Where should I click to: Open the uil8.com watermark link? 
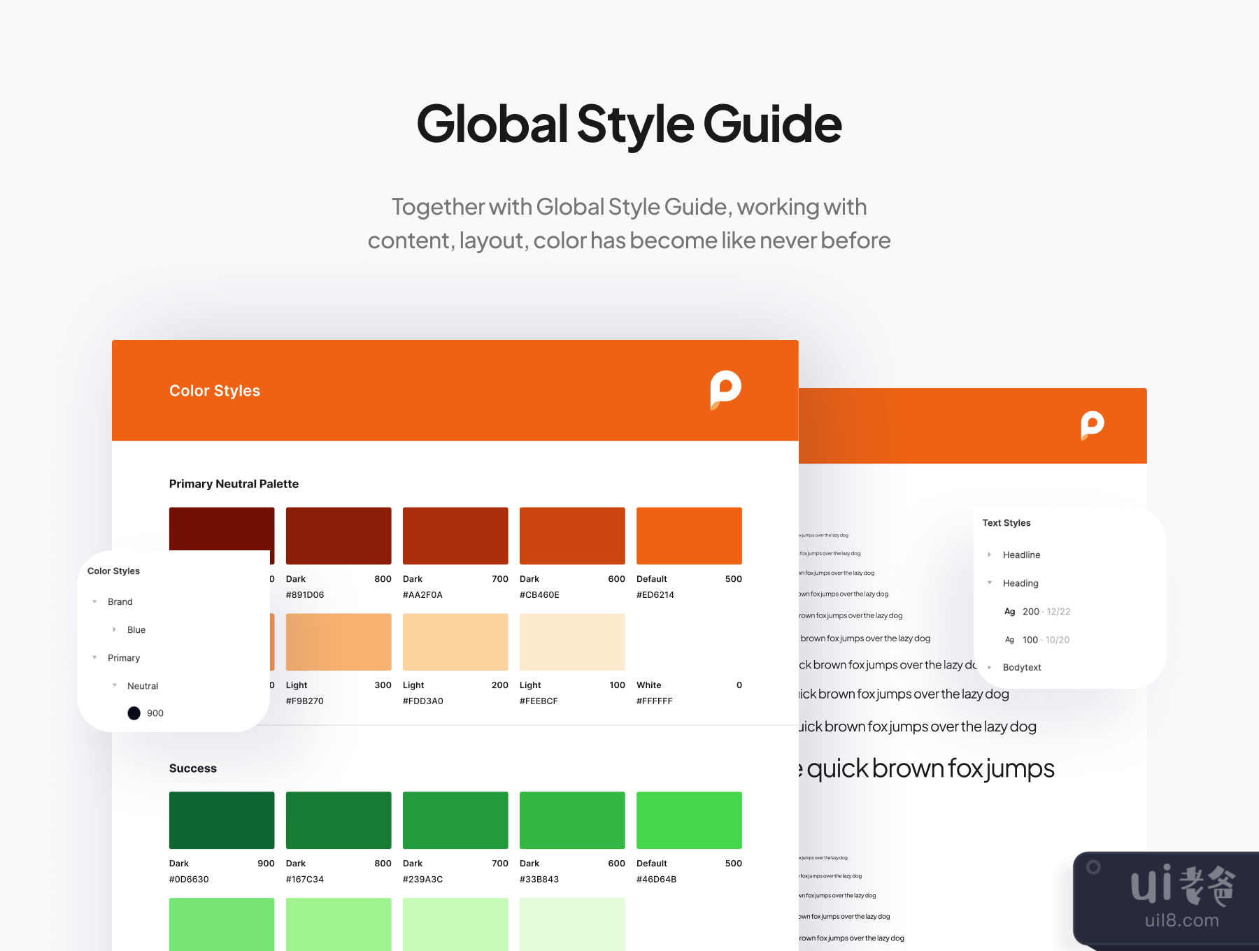click(1181, 920)
